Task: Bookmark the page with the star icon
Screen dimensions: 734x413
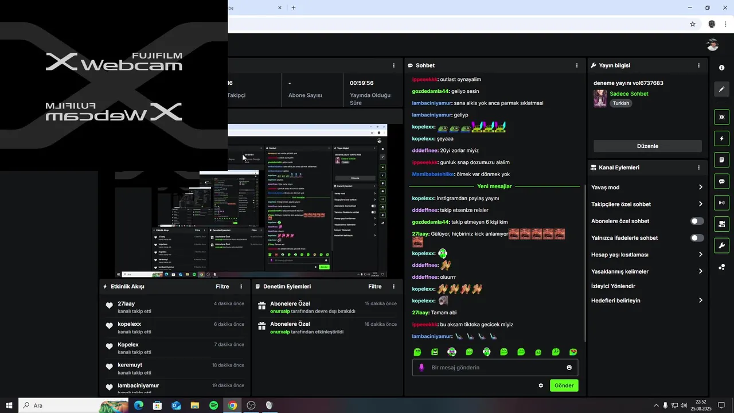Action: (693, 24)
